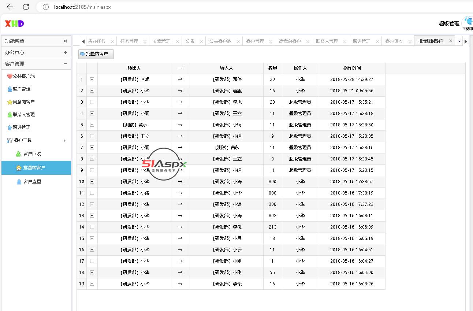Collapse the 客户管理 accordion section
The height and width of the screenshot is (311, 473).
coord(65,64)
